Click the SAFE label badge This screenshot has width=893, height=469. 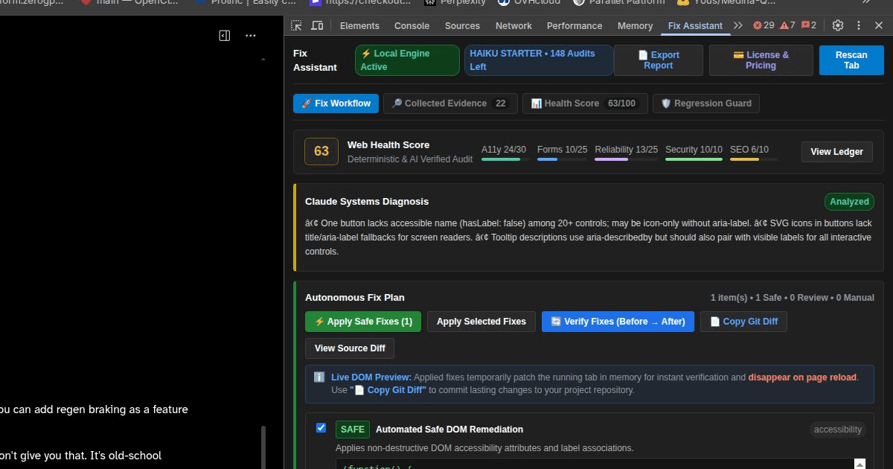(x=353, y=430)
